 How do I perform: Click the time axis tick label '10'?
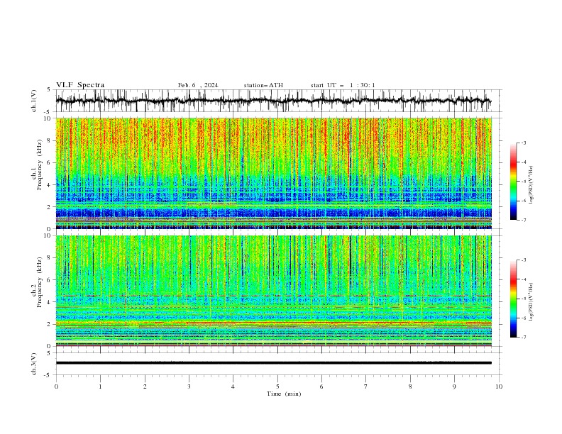(499, 386)
